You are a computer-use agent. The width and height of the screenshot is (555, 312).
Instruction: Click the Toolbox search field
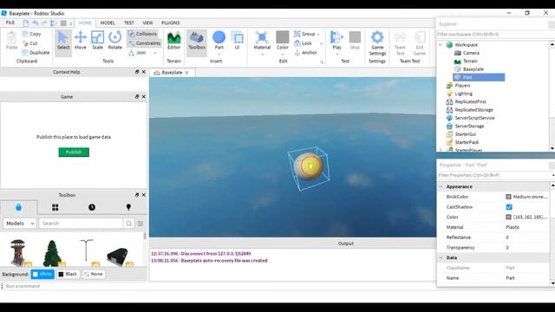81,224
